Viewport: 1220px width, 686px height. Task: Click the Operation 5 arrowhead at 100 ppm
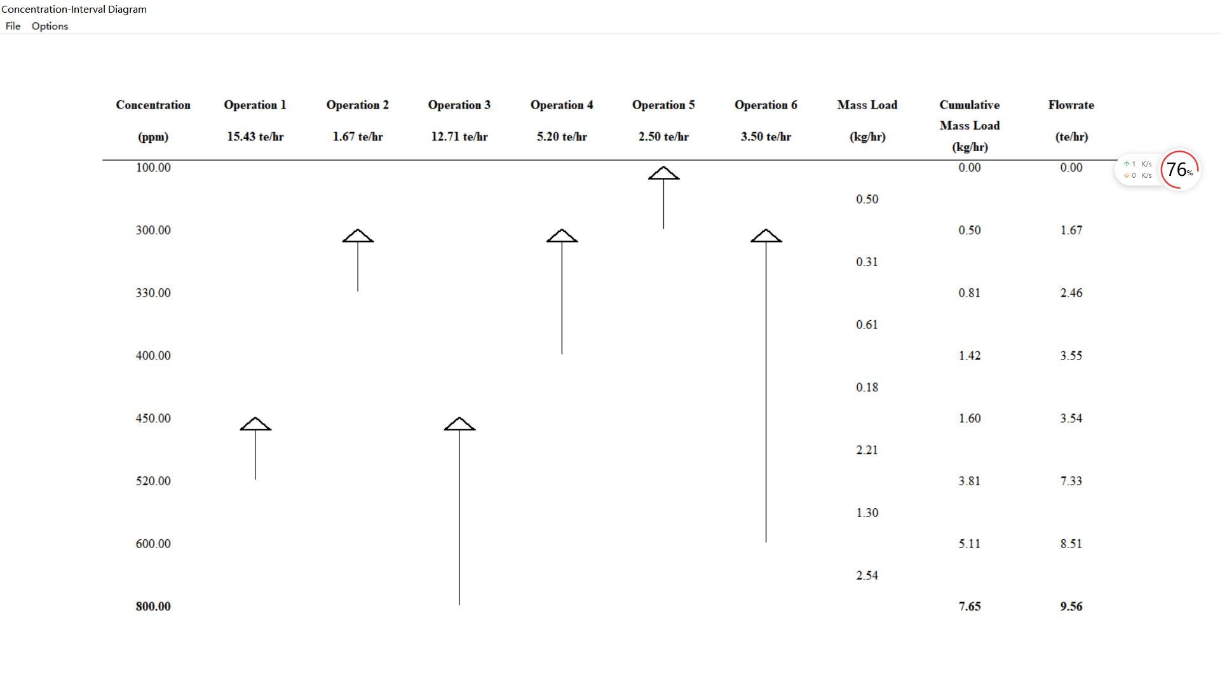pos(663,173)
